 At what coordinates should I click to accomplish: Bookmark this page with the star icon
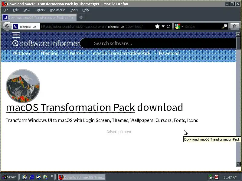point(157,27)
